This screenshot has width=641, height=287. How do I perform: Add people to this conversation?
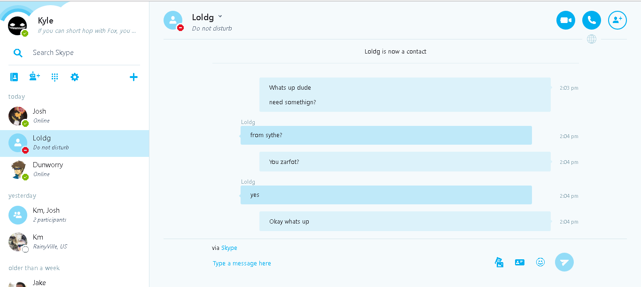tap(618, 20)
